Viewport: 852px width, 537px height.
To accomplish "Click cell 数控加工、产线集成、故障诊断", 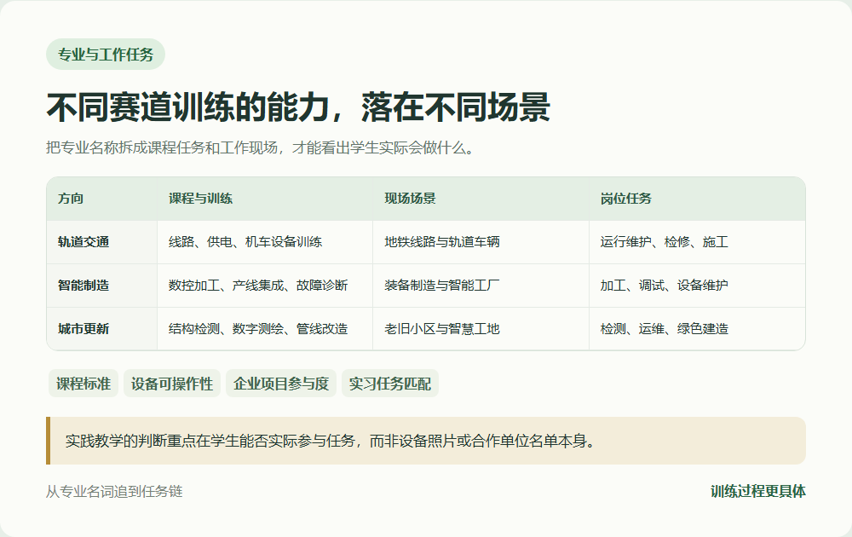I will point(265,286).
